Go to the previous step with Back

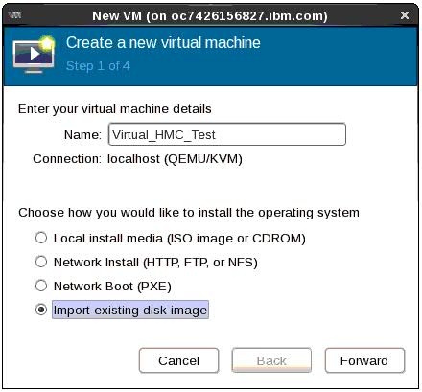point(271,360)
